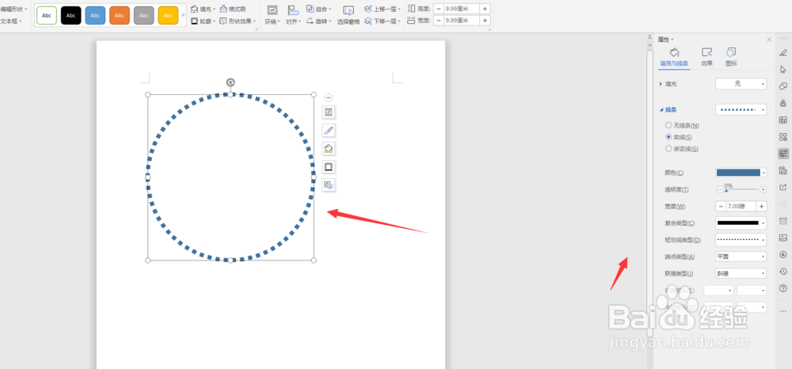Open the 选择窗格 selection pane
This screenshot has height=369, width=792.
click(x=348, y=15)
